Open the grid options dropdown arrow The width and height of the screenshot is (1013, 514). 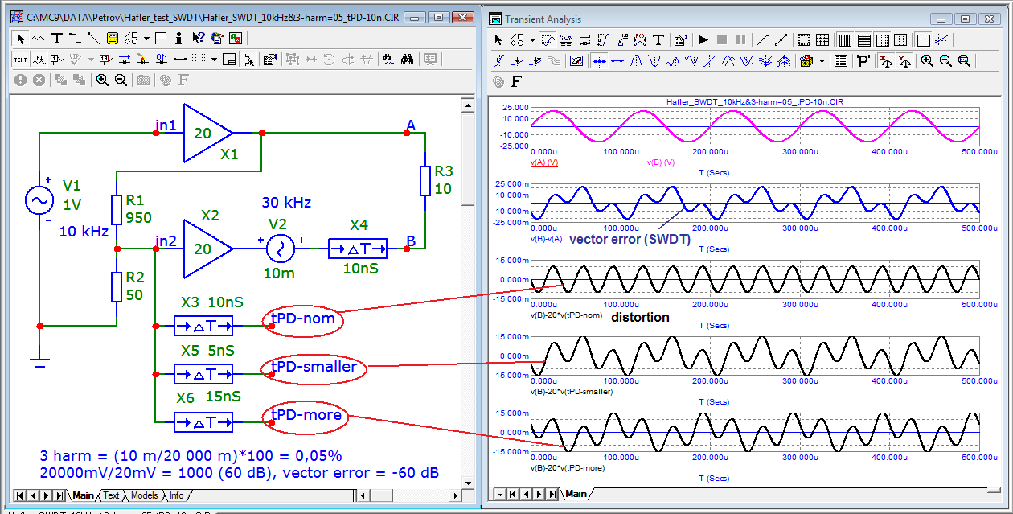(x=214, y=60)
